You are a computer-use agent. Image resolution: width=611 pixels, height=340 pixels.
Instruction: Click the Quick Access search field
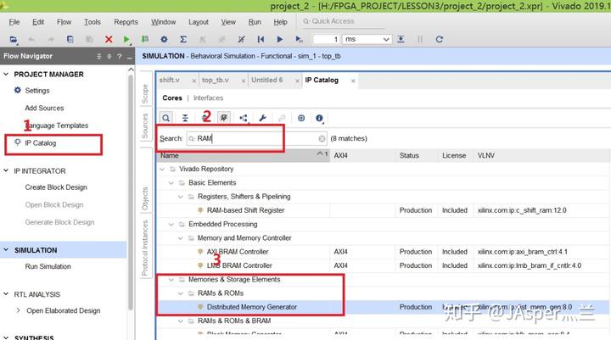pos(343,21)
